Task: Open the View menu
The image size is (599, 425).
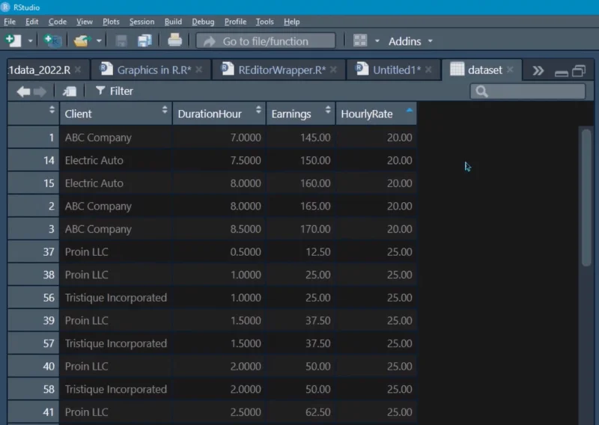Action: pos(85,22)
